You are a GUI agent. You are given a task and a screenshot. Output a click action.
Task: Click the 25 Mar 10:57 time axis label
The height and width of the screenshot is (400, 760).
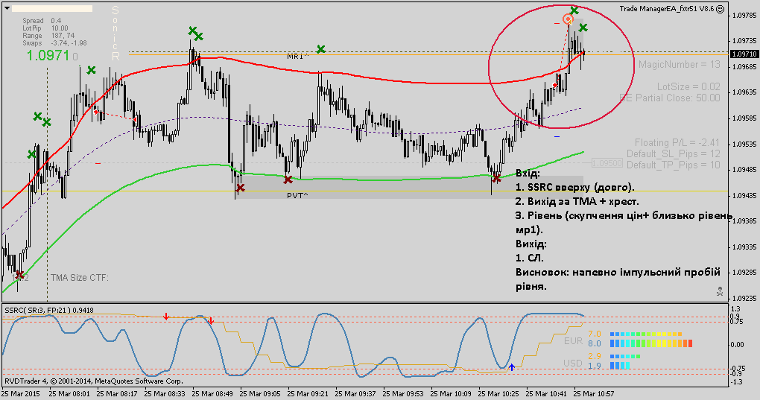[594, 394]
